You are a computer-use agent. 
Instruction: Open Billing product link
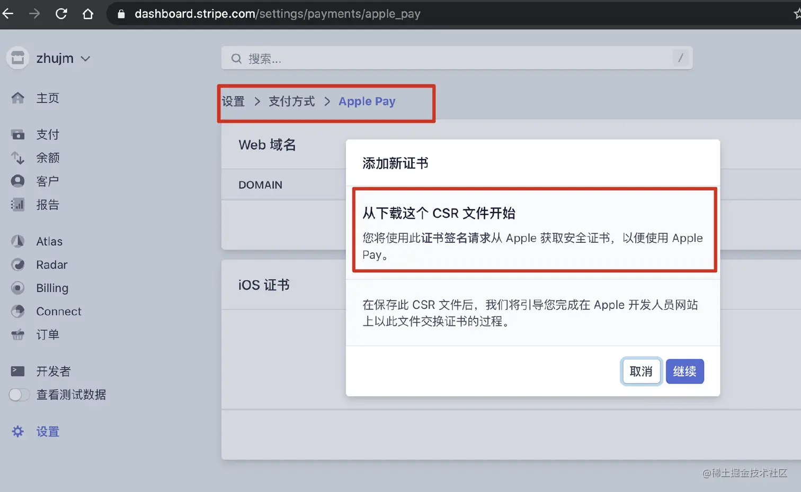52,288
